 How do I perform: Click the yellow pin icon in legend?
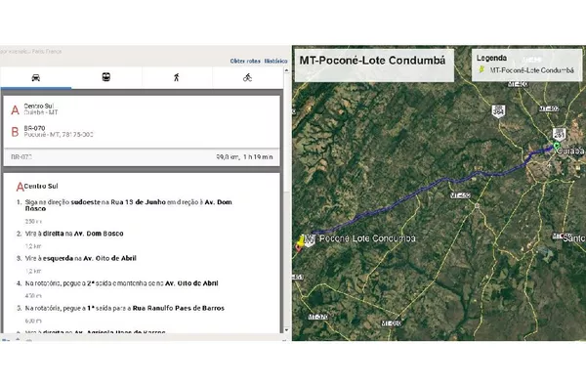point(482,69)
